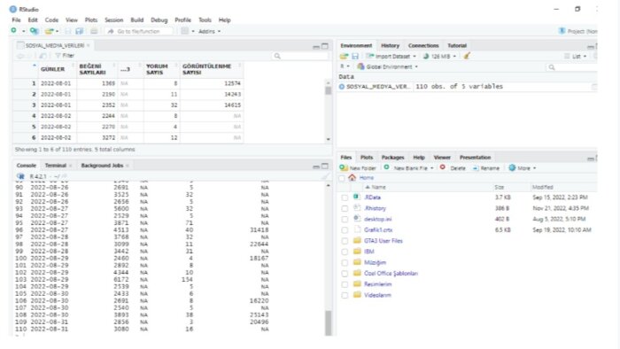The width and height of the screenshot is (620, 349).
Task: Click the blue SOSYAL_MEDYA_VER data icon
Action: (342, 86)
